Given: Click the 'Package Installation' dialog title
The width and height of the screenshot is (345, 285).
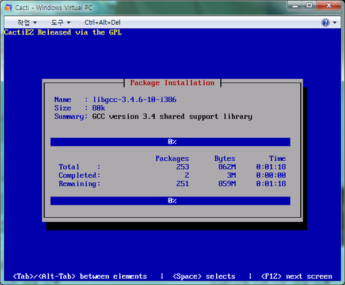Looking at the screenshot, I should tap(172, 83).
